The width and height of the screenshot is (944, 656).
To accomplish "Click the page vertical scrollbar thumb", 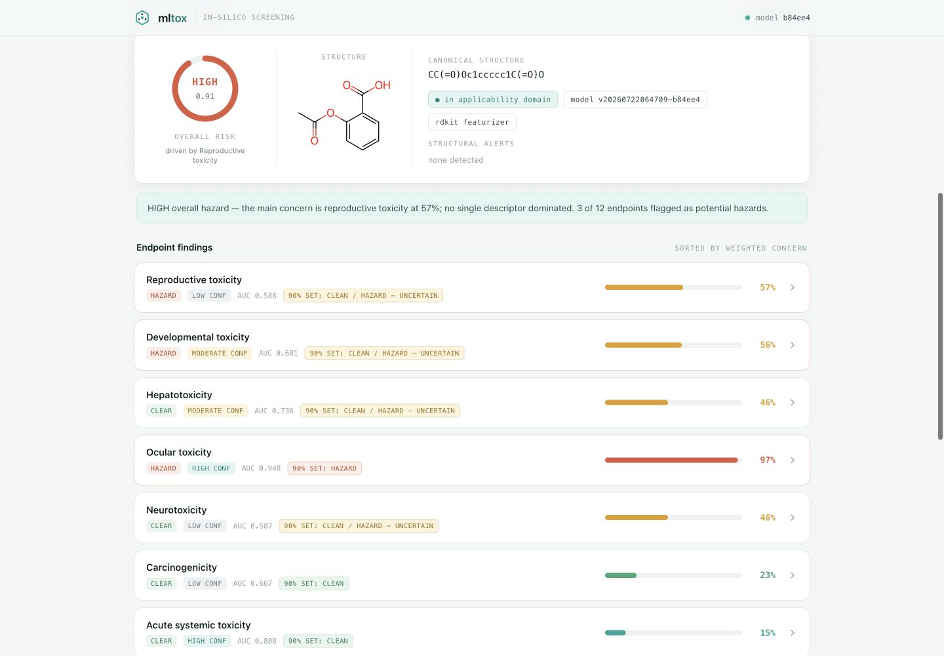I will coord(940,316).
